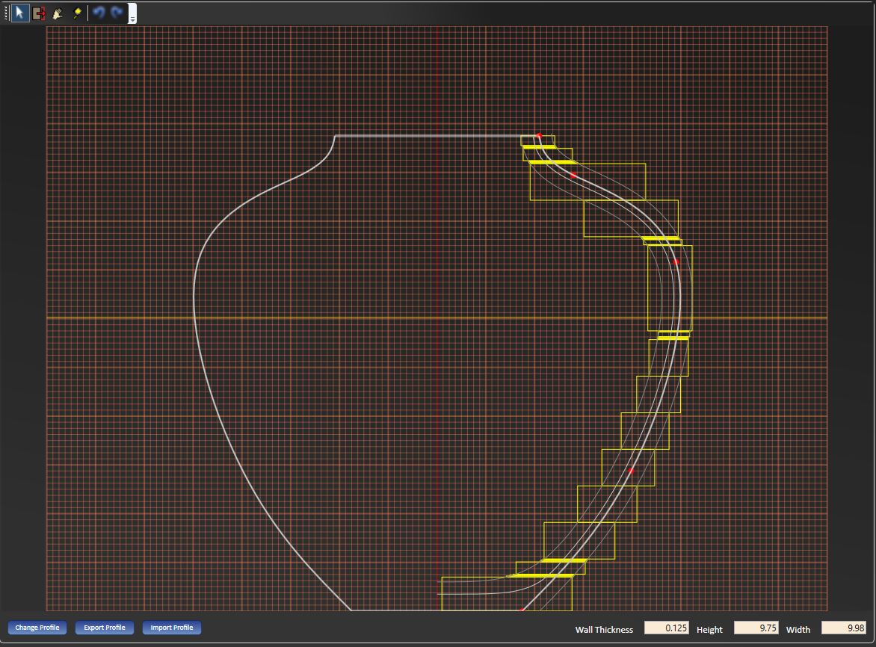Select the Height value field
The width and height of the screenshot is (876, 647).
coord(756,628)
